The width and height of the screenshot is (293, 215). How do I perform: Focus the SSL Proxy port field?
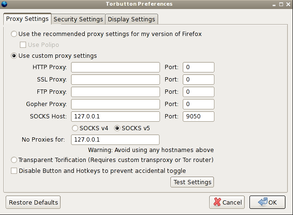point(198,80)
